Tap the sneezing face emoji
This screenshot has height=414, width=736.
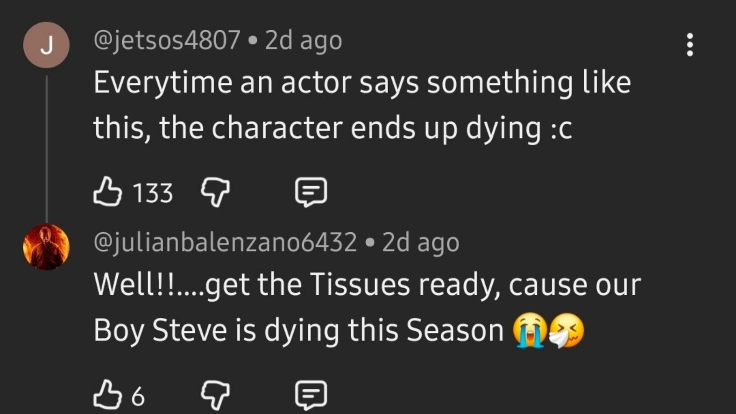tap(567, 330)
